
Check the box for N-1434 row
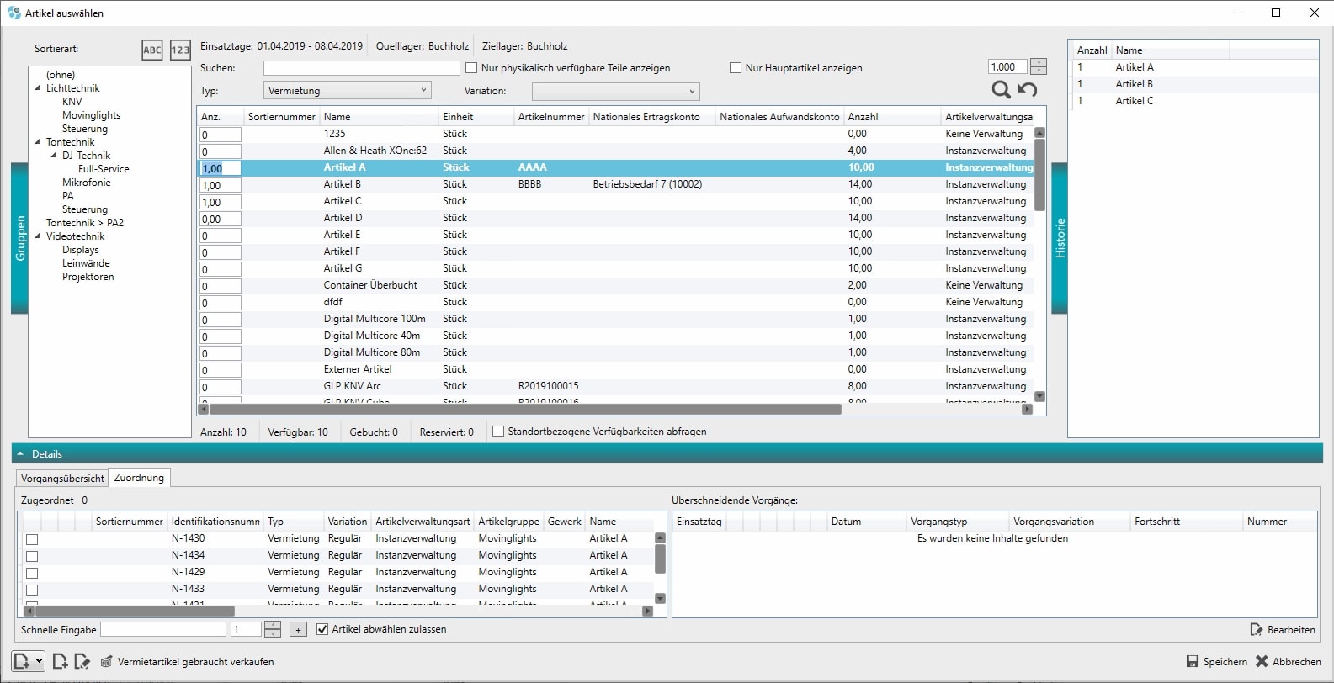[x=32, y=556]
